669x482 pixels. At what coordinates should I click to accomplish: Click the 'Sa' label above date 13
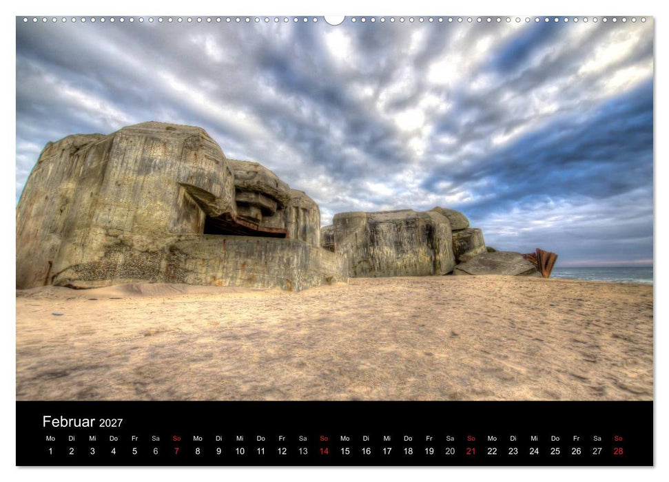303,439
